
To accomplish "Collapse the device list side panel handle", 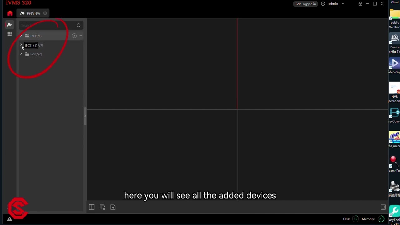I will 85,116.
